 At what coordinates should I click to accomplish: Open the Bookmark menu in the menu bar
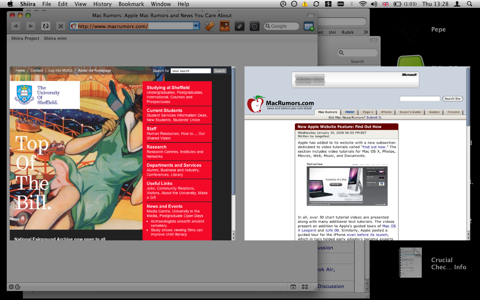[131, 4]
